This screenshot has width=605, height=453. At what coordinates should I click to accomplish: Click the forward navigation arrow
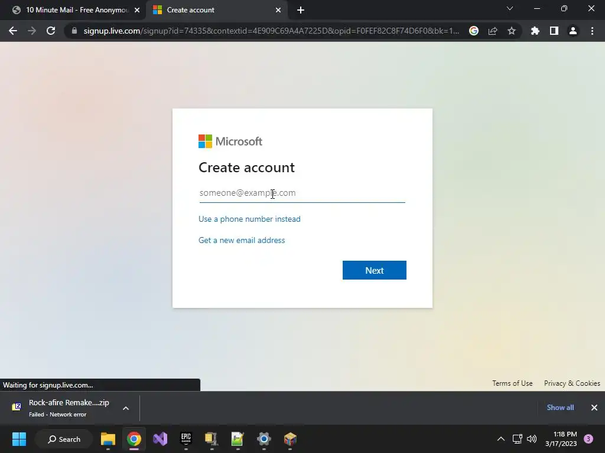click(x=32, y=31)
